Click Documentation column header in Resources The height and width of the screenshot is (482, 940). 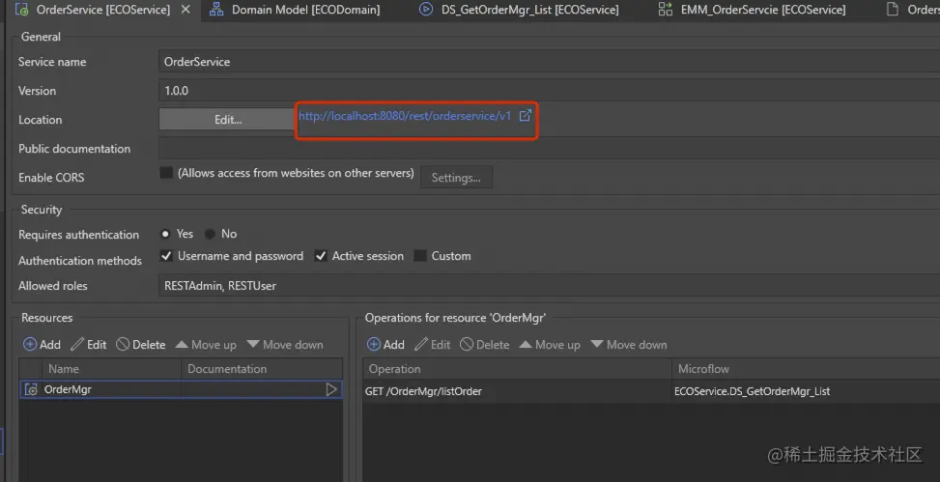(262, 369)
